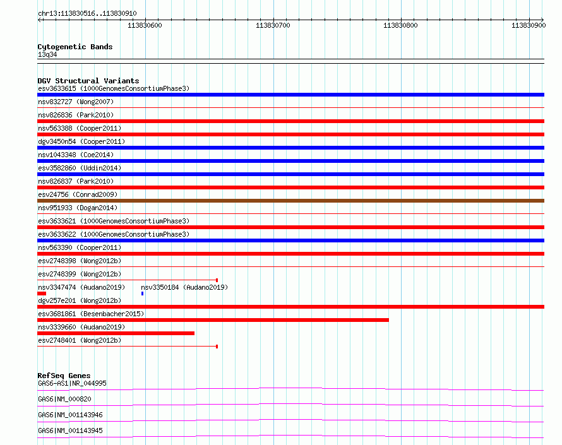The image size is (562, 445).
Task: Click the esv24756 (Conrad2009) label
Action: pyautogui.click(x=78, y=194)
